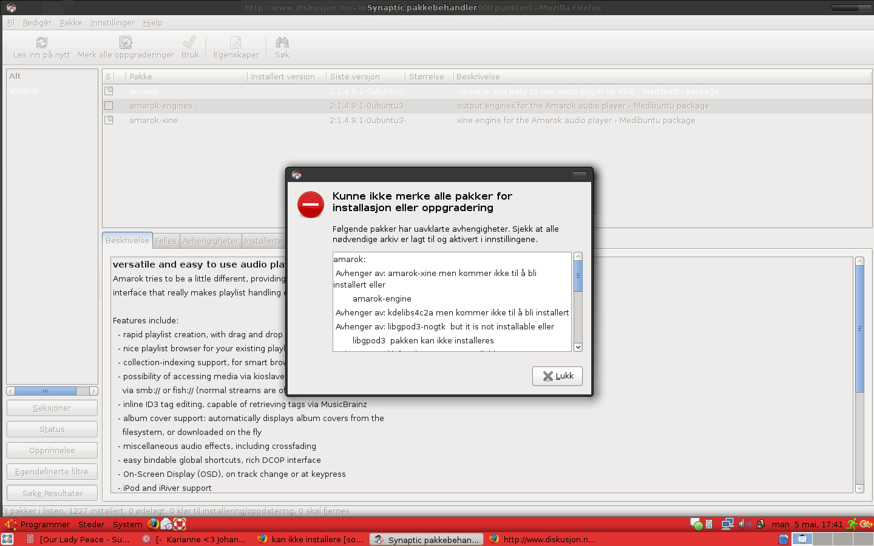Launch Firefox from the bottom panel
The width and height of the screenshot is (874, 546).
click(153, 524)
